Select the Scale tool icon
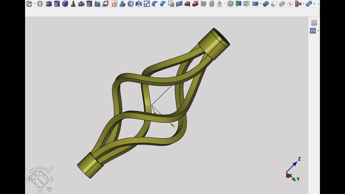This screenshot has height=194, width=345. click(147, 4)
